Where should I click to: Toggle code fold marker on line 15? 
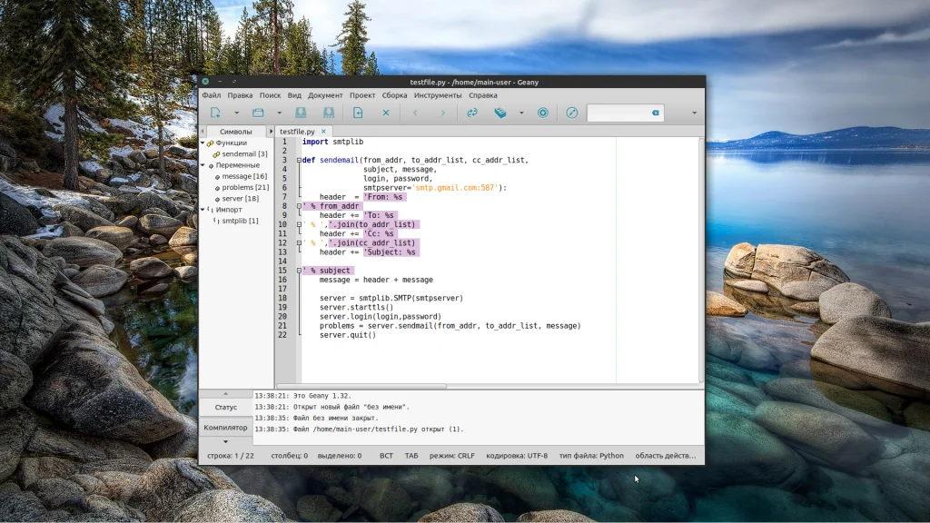298,271
